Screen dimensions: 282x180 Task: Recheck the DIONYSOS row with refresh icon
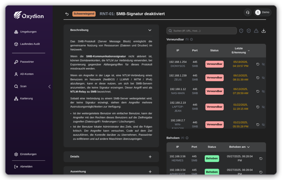point(258,64)
